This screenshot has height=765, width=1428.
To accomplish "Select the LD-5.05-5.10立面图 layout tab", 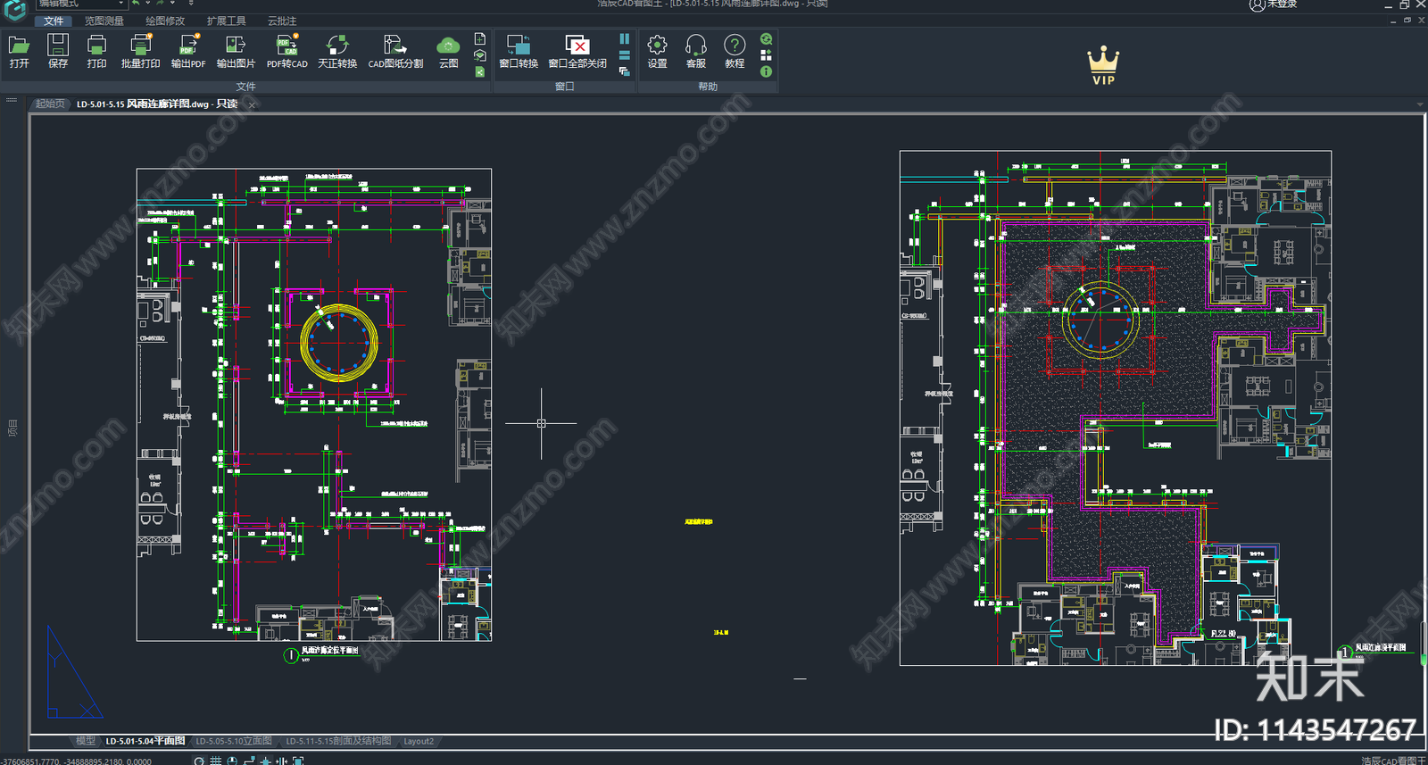I will click(234, 741).
